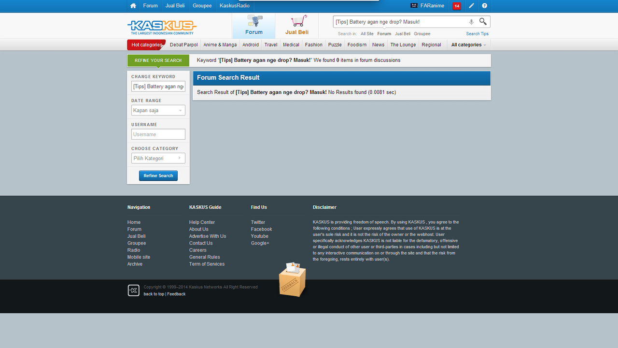Open the Fashion category
618x348 pixels.
(314, 45)
